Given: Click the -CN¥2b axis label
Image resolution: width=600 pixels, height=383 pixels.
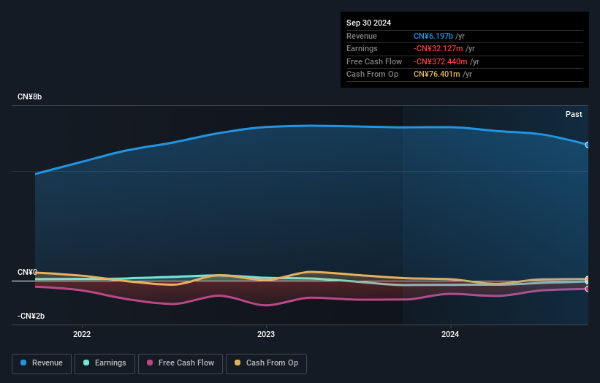Looking at the screenshot, I should 31,316.
